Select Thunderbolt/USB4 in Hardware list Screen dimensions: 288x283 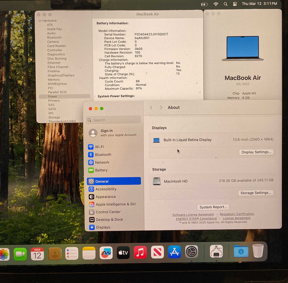point(62,121)
